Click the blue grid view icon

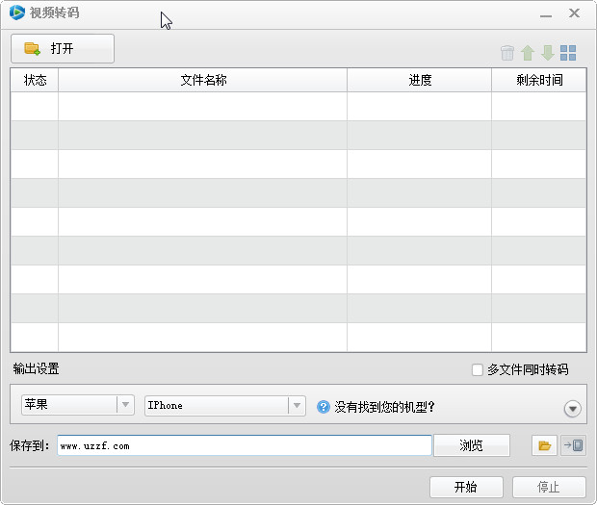(x=568, y=54)
